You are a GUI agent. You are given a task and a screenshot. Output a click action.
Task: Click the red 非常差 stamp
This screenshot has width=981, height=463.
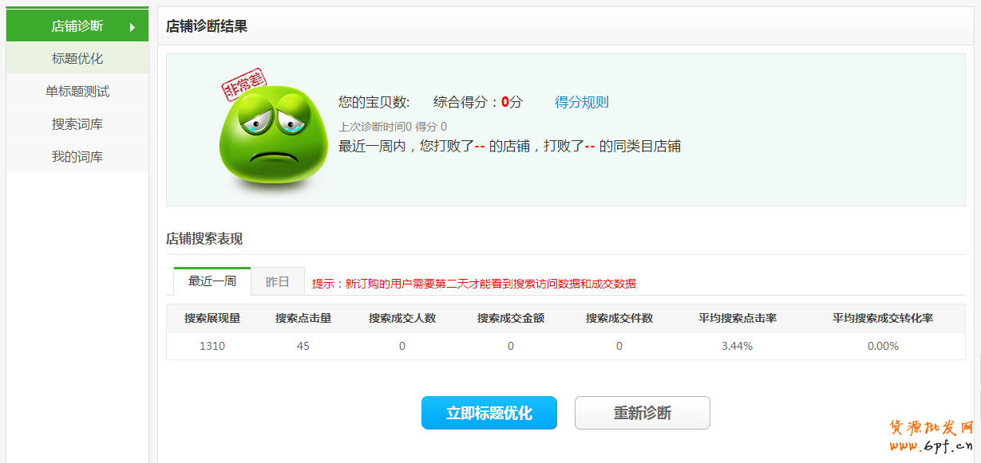[x=244, y=85]
